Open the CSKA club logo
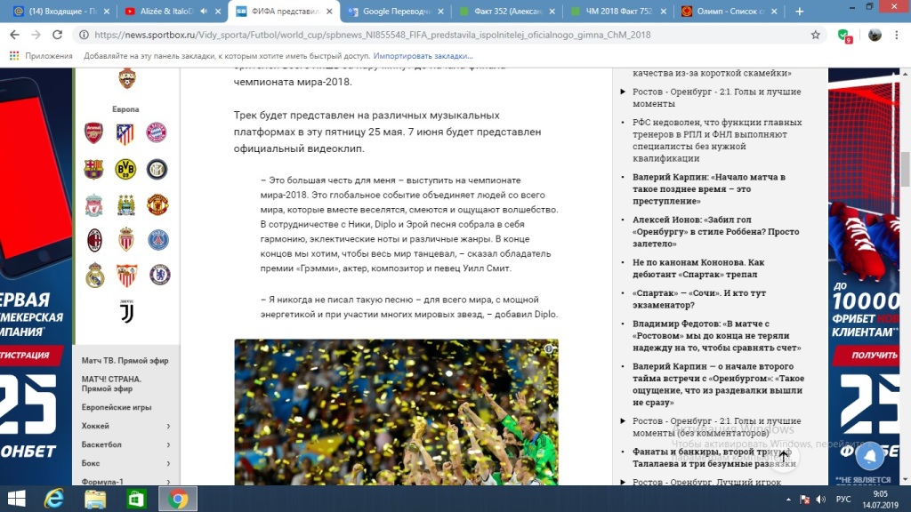 (126, 78)
